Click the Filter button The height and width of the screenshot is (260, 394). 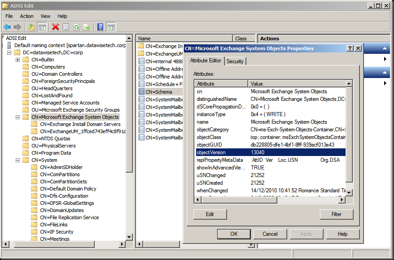[337, 214]
